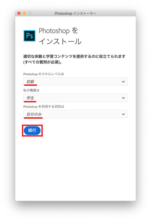The height and width of the screenshot is (221, 151).
Task: Click the Photoshop を利用する目的は label
Action: 44,107
